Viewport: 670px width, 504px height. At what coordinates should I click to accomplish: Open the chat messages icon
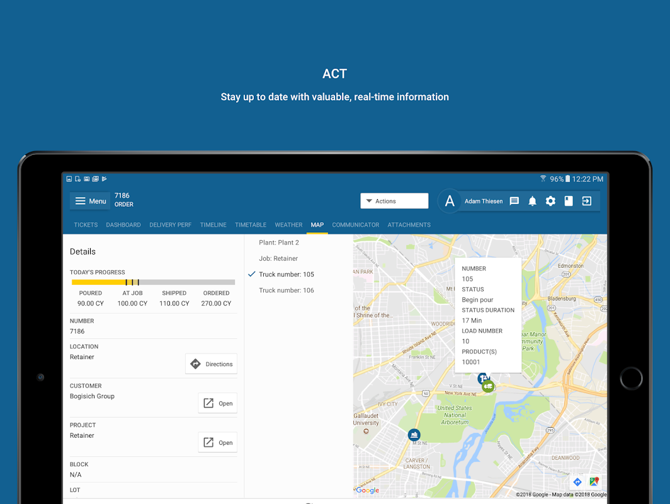[x=514, y=201]
